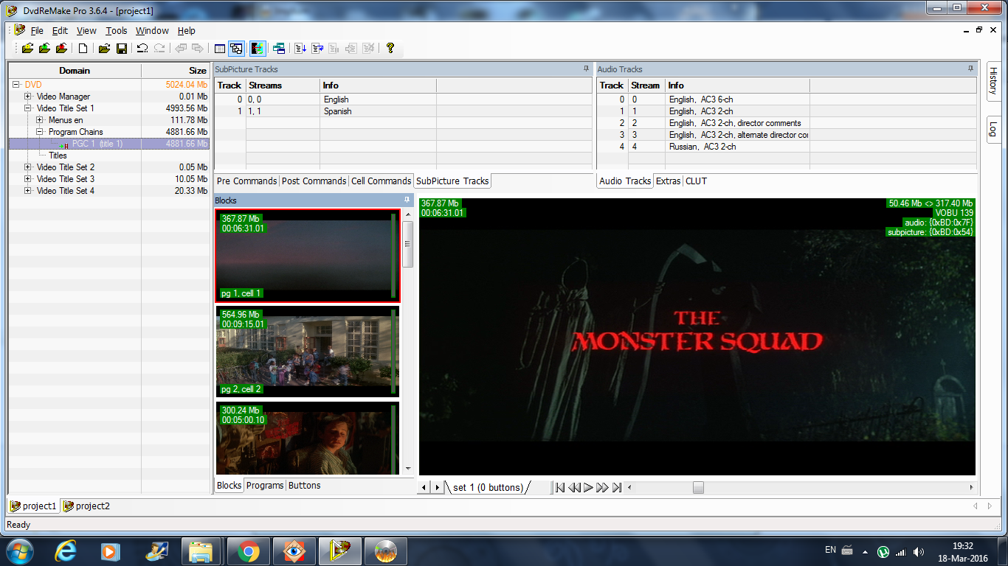The width and height of the screenshot is (1008, 566).
Task: Expand the Video Manager node
Action: click(x=28, y=97)
